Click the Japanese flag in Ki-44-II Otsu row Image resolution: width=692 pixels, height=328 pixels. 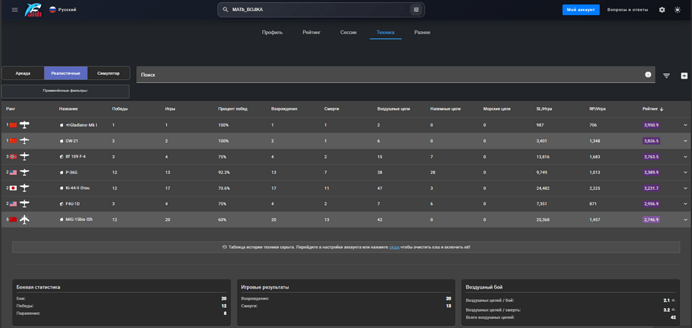pyautogui.click(x=13, y=188)
